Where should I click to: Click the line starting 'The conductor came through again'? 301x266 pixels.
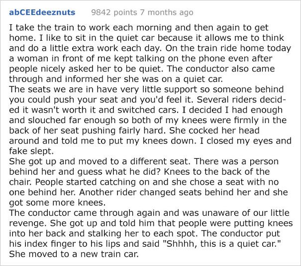pos(149,213)
